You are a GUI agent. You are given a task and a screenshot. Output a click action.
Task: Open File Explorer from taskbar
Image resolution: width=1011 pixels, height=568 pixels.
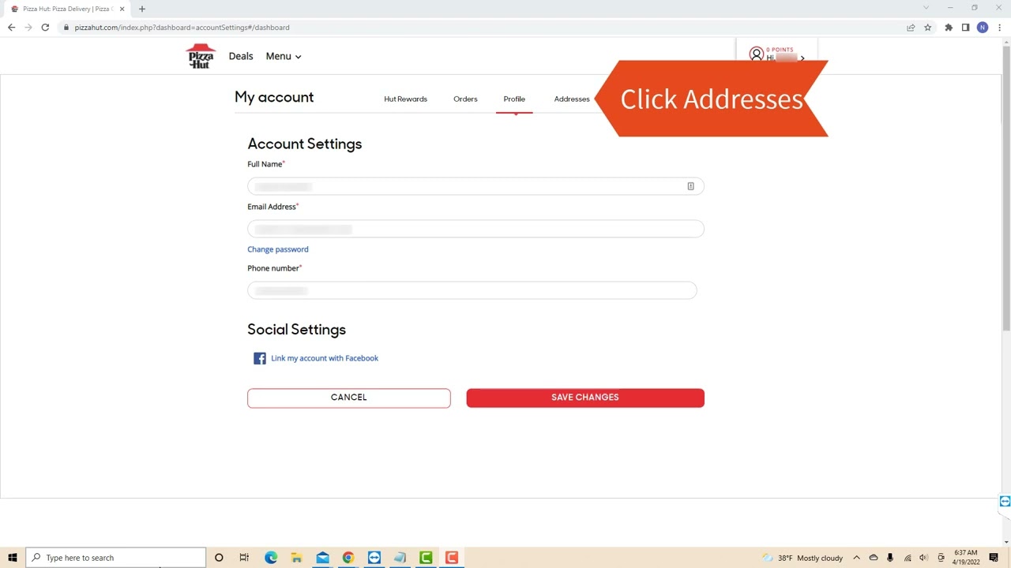(x=296, y=558)
